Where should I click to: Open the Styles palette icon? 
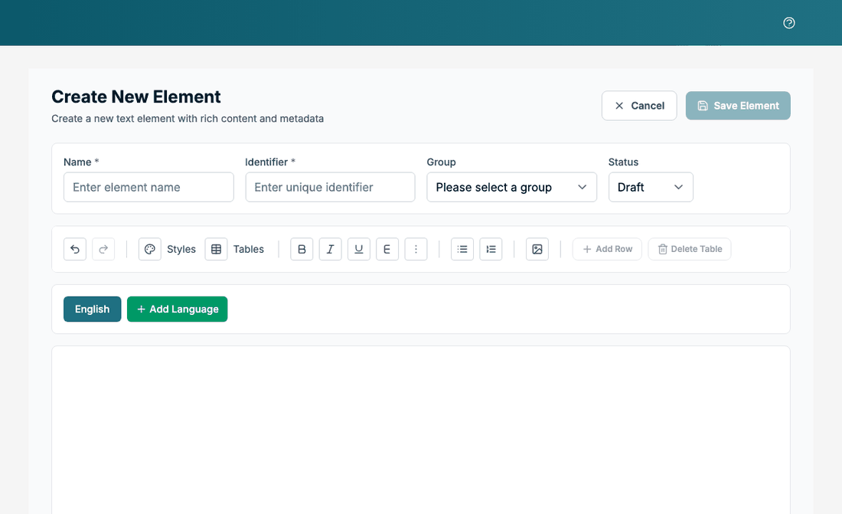point(150,249)
